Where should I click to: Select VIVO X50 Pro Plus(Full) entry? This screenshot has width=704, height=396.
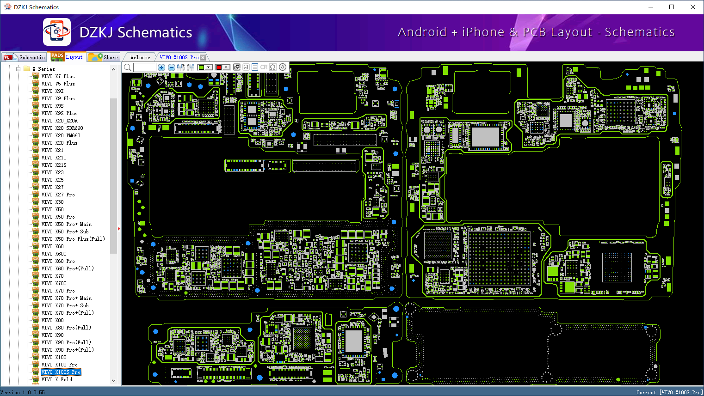[x=73, y=239]
